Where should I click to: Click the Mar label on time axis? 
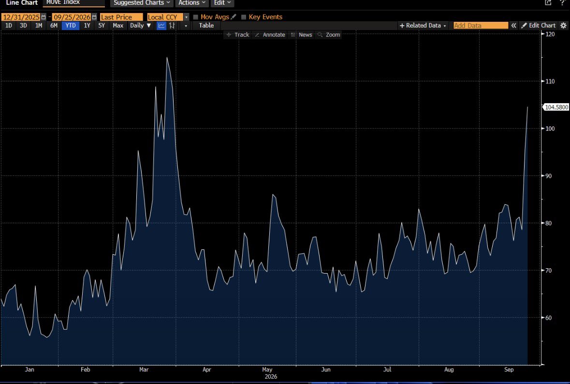[x=144, y=369]
